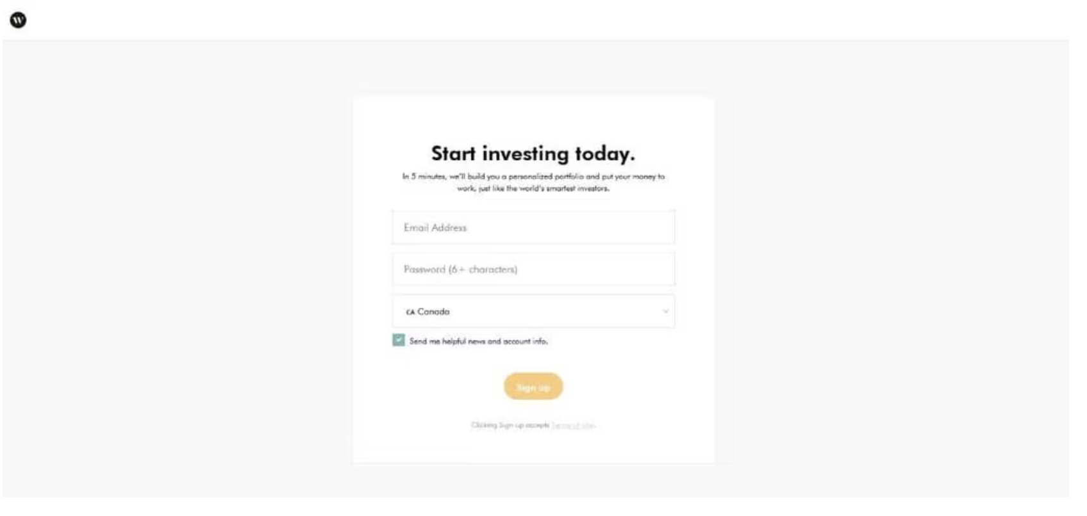Click the 'characters)' password placeholder text
This screenshot has height=516, width=1087.
pos(493,270)
